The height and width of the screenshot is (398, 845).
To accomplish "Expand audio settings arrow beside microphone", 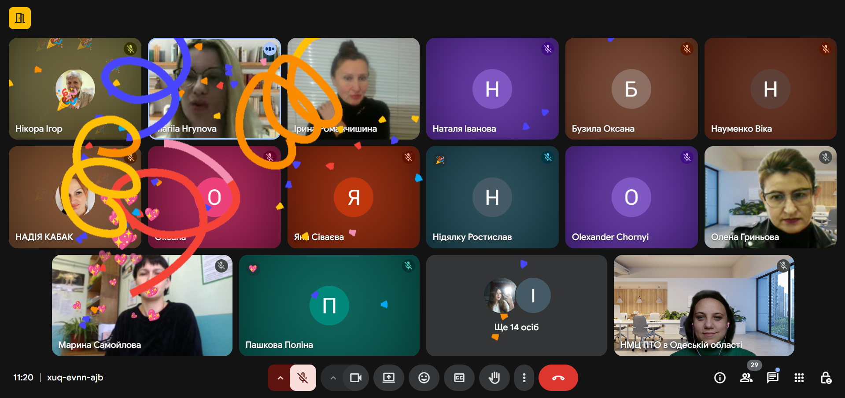I will pos(280,378).
